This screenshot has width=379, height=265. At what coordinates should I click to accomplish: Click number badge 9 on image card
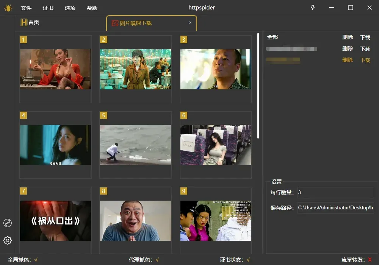[184, 191]
